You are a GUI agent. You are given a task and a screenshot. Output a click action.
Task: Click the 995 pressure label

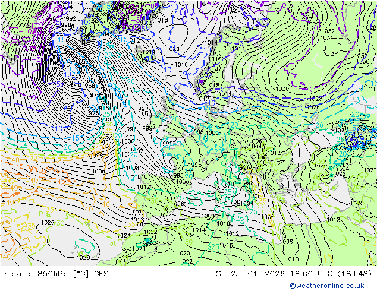131,129
